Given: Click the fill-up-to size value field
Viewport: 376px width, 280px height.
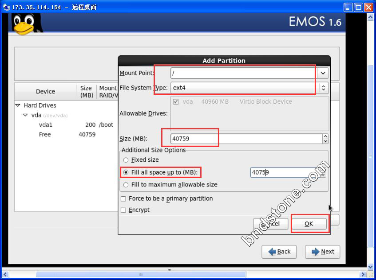Looking at the screenshot, I should coord(285,172).
